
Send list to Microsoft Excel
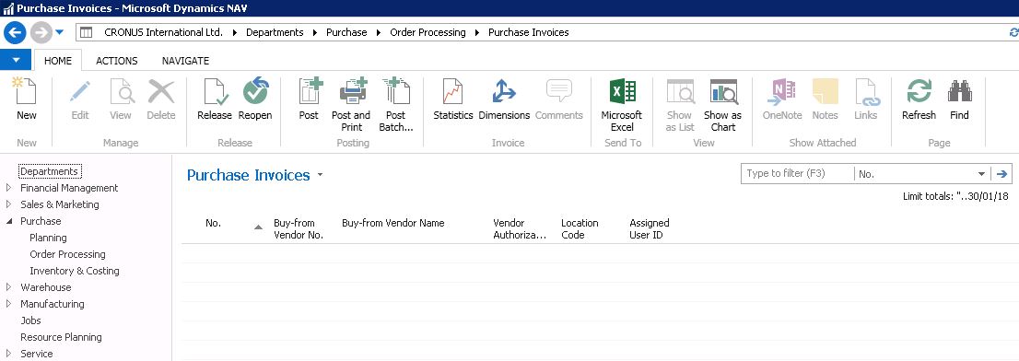(622, 104)
